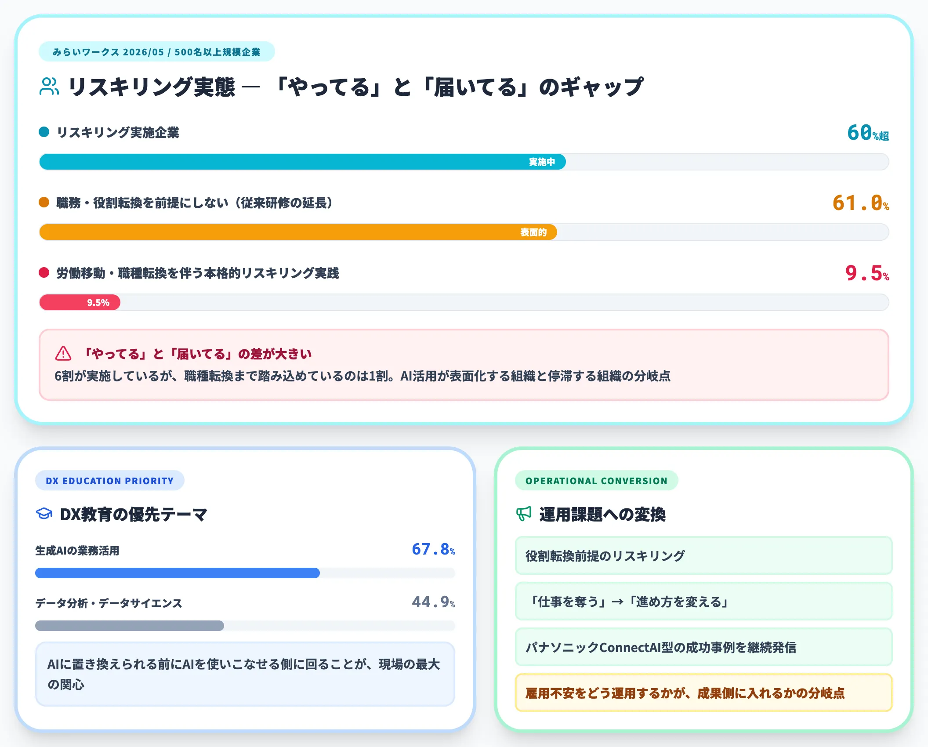Click the 60%超 value
Image resolution: width=928 pixels, height=747 pixels.
point(868,133)
